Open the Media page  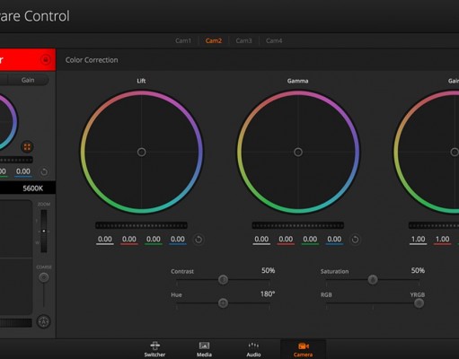pos(204,349)
